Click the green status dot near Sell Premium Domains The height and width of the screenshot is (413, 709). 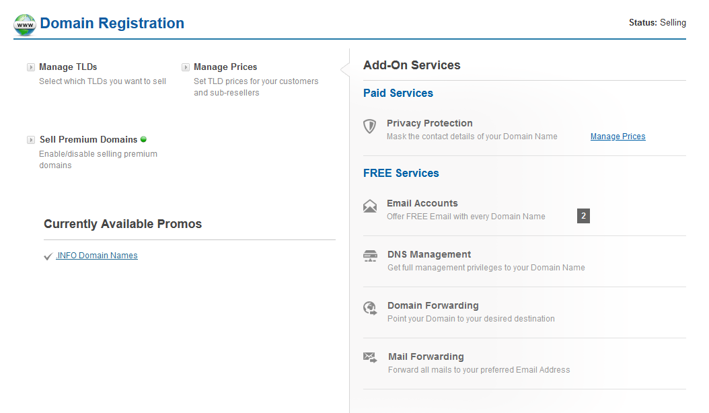[143, 139]
